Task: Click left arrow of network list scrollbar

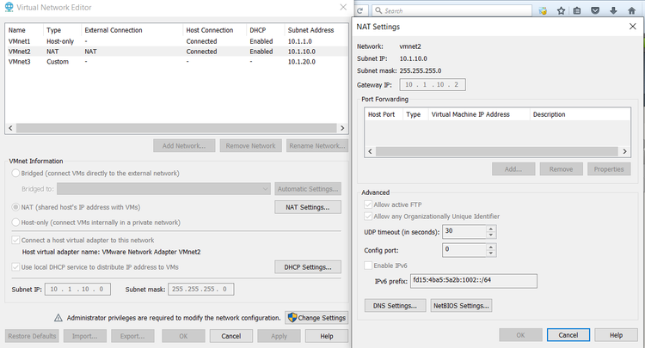Action: click(10, 128)
